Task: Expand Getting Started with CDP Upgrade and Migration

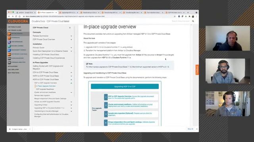Action: click(x=71, y=66)
